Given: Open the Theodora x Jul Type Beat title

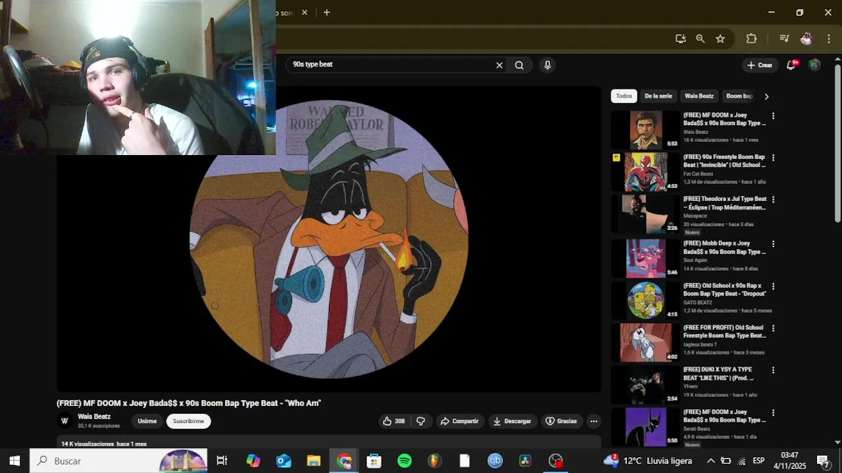Looking at the screenshot, I should point(724,203).
